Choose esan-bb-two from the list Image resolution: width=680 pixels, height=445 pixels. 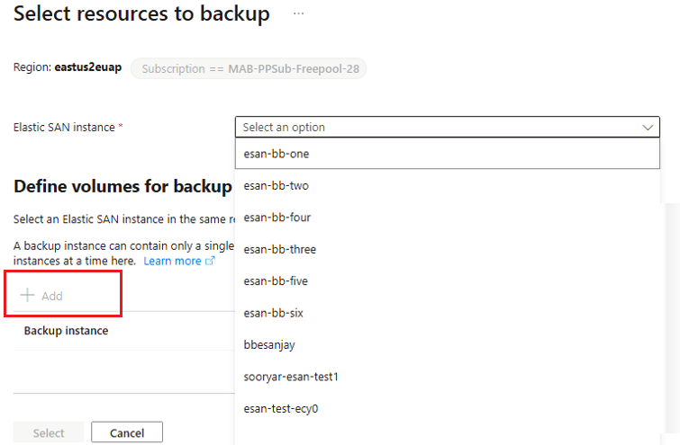(447, 186)
